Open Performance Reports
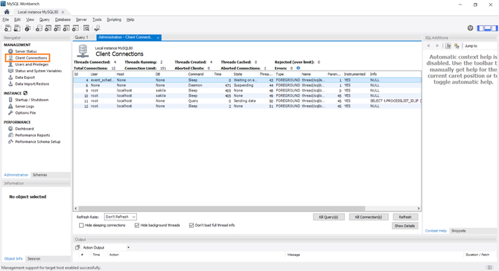 (x=33, y=135)
